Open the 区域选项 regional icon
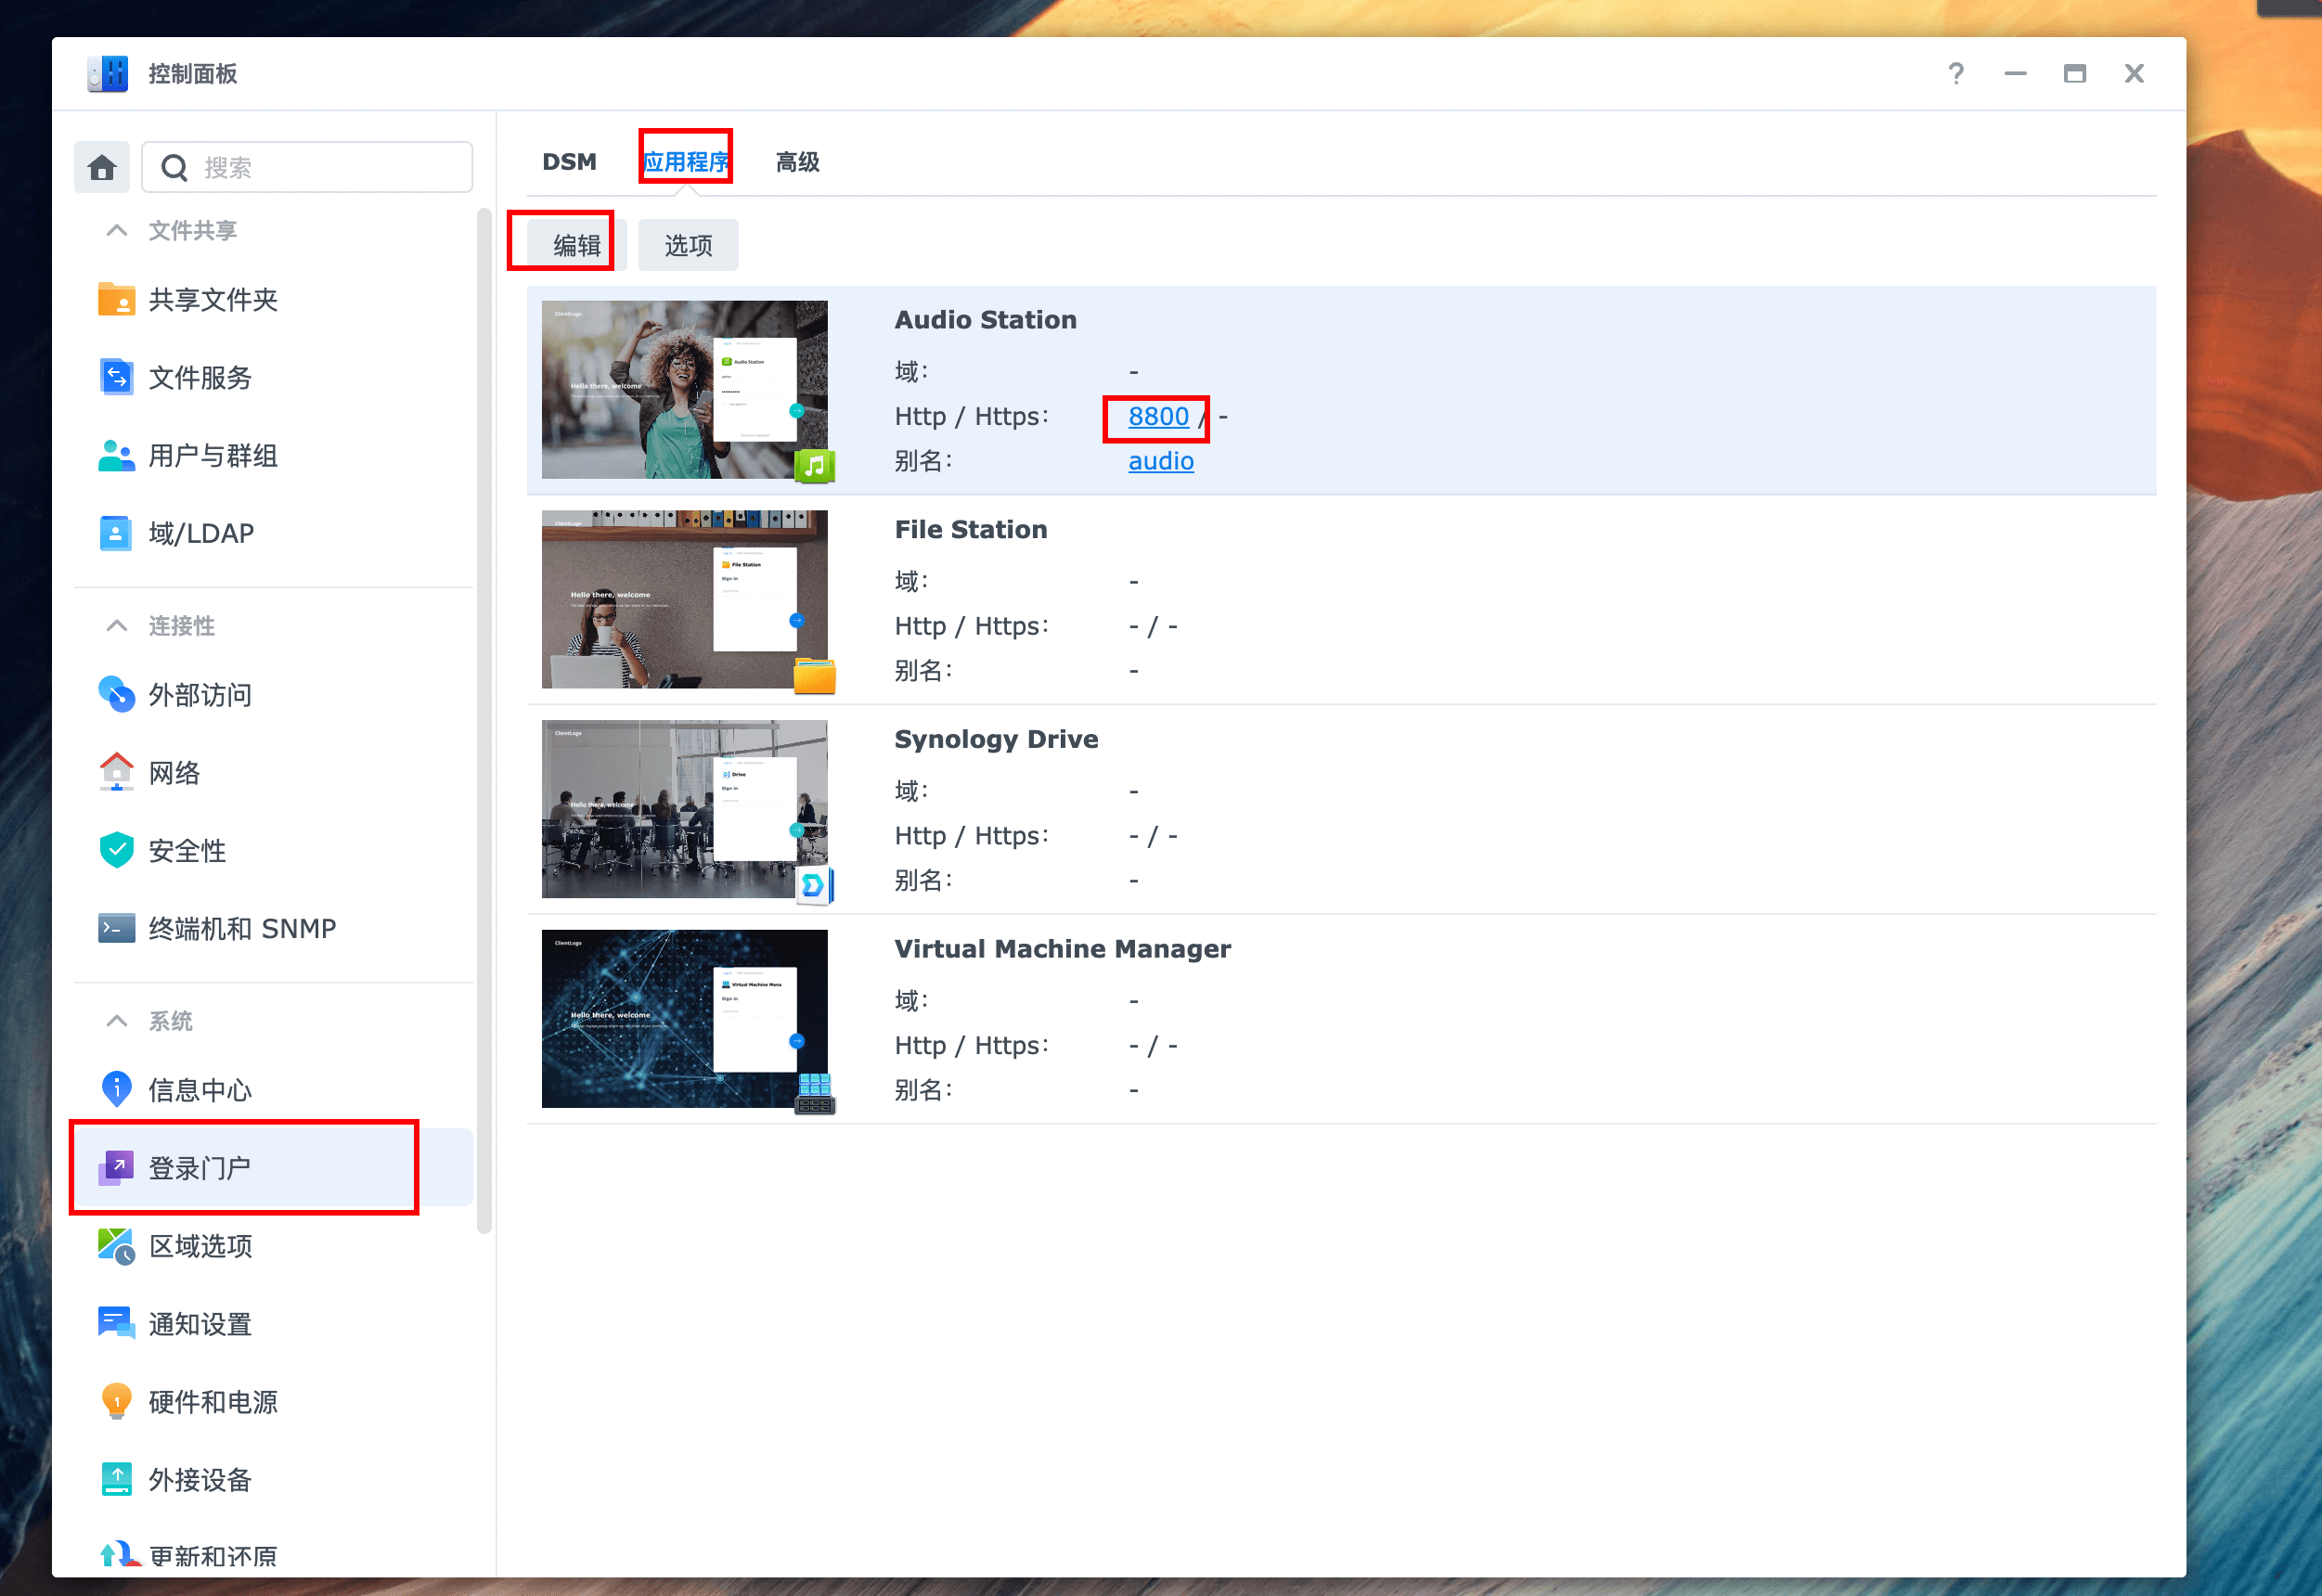 click(x=116, y=1246)
